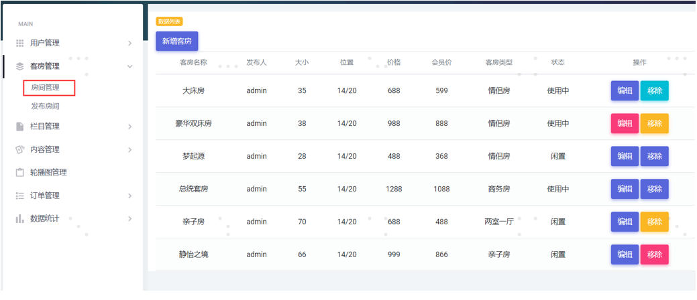Select the room name cell 亲子房
This screenshot has width=697, height=300.
[193, 222]
